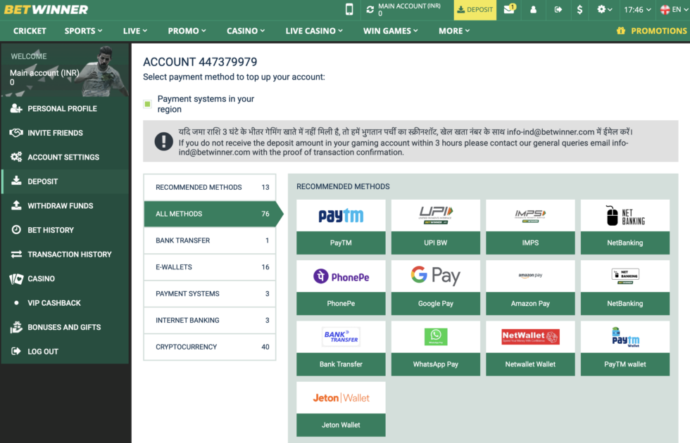The height and width of the screenshot is (443, 690).
Task: Expand the Promo dropdown menu
Action: (187, 31)
